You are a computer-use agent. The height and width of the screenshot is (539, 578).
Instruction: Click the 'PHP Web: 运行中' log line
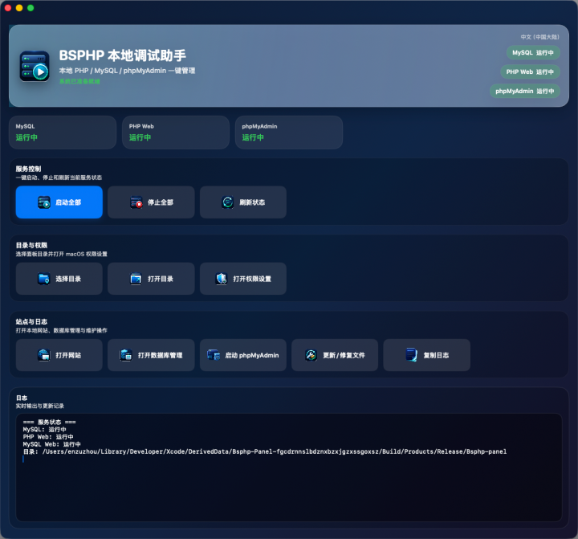48,437
